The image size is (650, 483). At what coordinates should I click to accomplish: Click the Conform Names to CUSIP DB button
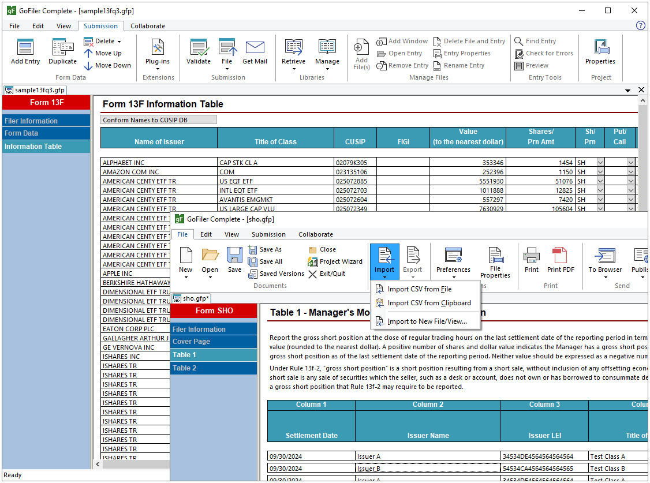point(158,119)
